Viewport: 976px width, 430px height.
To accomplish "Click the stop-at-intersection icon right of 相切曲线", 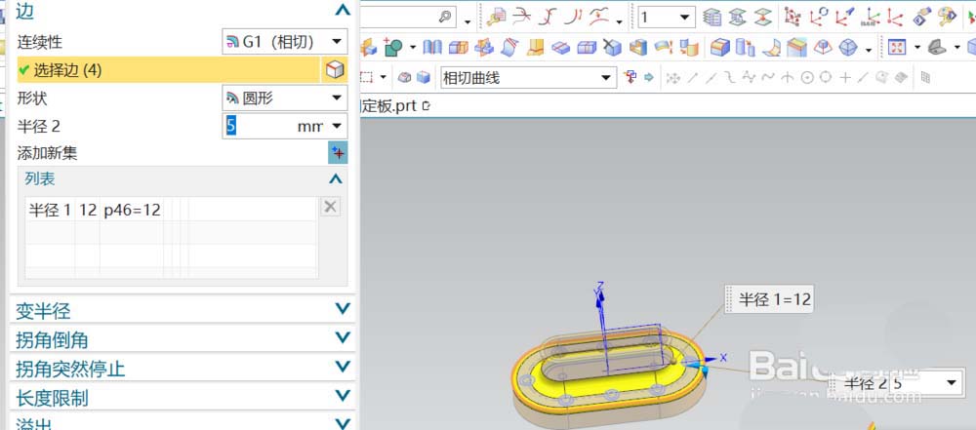I will coord(631,77).
